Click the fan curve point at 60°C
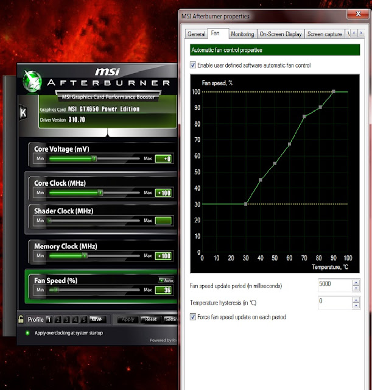Screen dimensions: 372x390 (x=289, y=144)
